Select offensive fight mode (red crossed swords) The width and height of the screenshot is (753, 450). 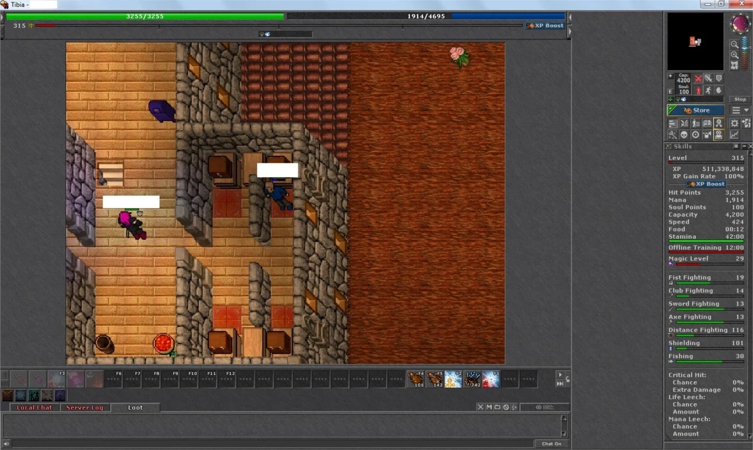click(699, 78)
